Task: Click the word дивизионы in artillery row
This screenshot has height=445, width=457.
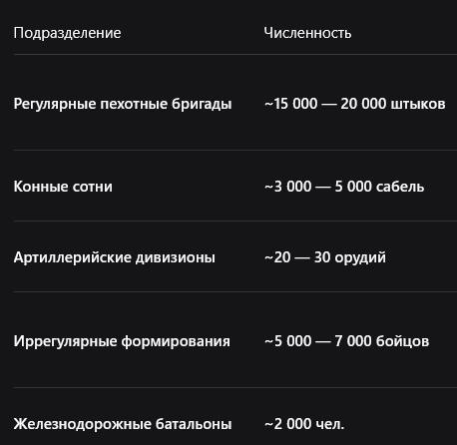Action: coord(176,257)
